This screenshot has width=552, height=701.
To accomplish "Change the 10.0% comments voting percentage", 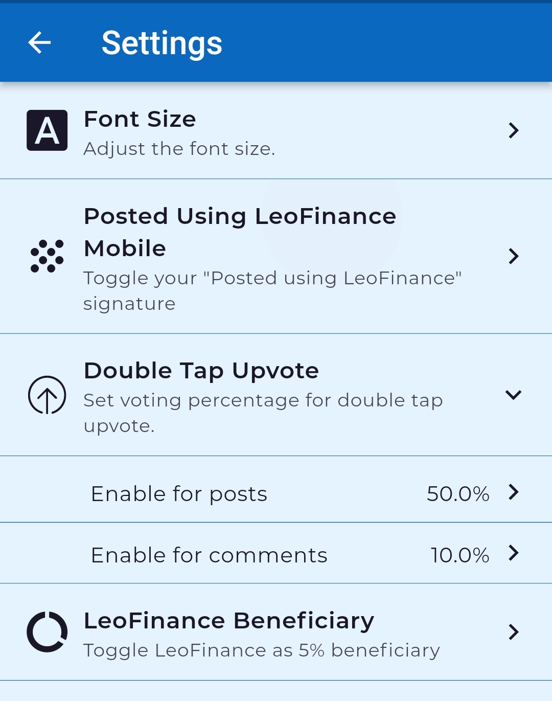I will tap(460, 555).
